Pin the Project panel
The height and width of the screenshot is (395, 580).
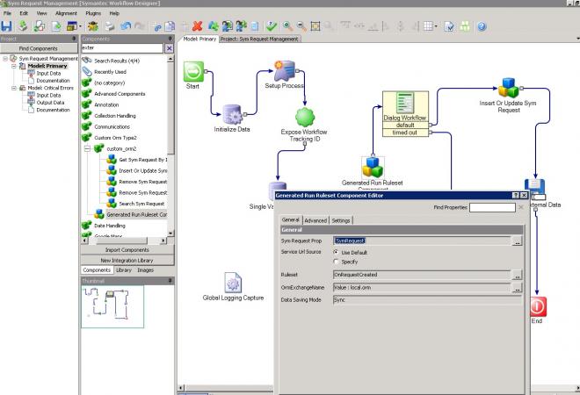tap(74, 39)
